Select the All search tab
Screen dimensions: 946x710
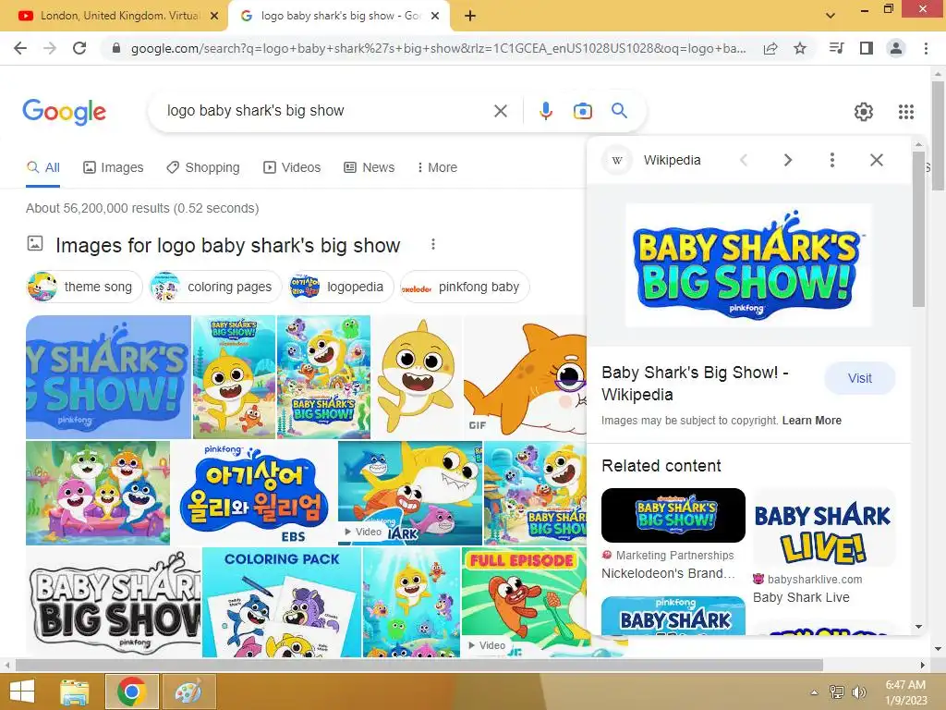pyautogui.click(x=43, y=167)
